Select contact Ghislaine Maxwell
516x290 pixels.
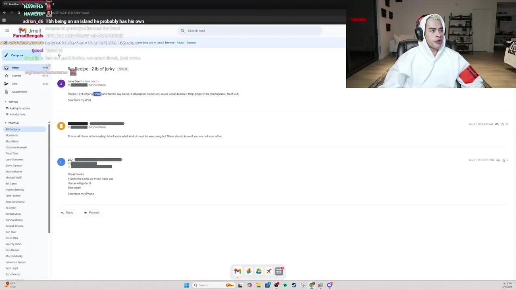tap(16, 147)
